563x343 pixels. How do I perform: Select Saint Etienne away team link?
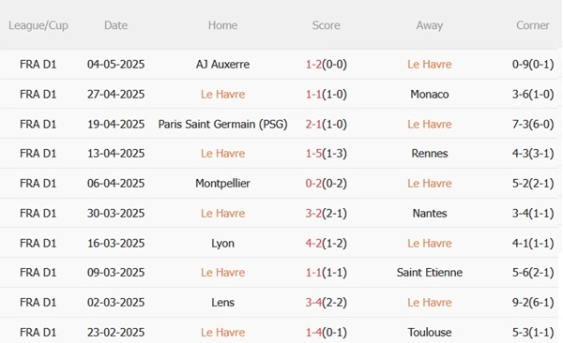tap(430, 273)
